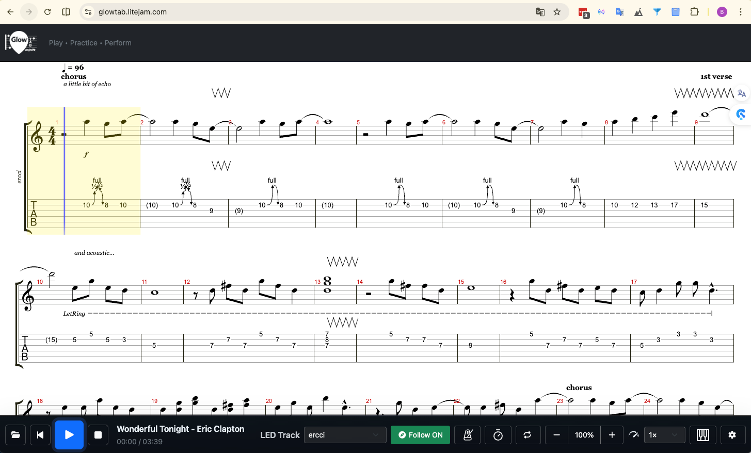This screenshot has width=751, height=453.
Task: Click measure 13 chord in the tab
Action: pos(327,339)
